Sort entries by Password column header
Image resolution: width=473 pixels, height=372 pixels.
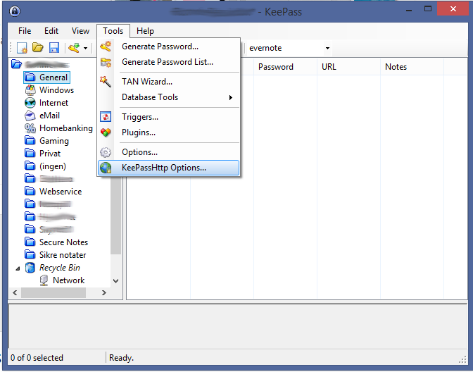coord(285,67)
